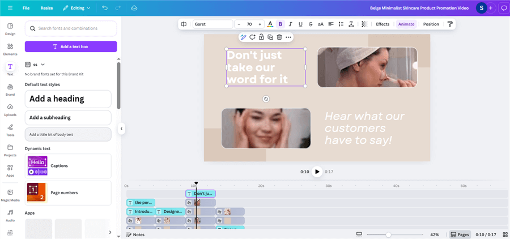Open the more options ellipsis
The height and width of the screenshot is (239, 510).
click(x=288, y=37)
